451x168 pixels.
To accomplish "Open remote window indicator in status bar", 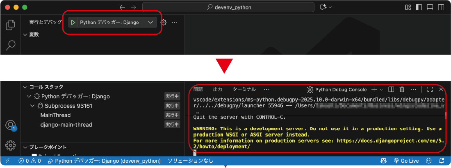I will 7,161.
